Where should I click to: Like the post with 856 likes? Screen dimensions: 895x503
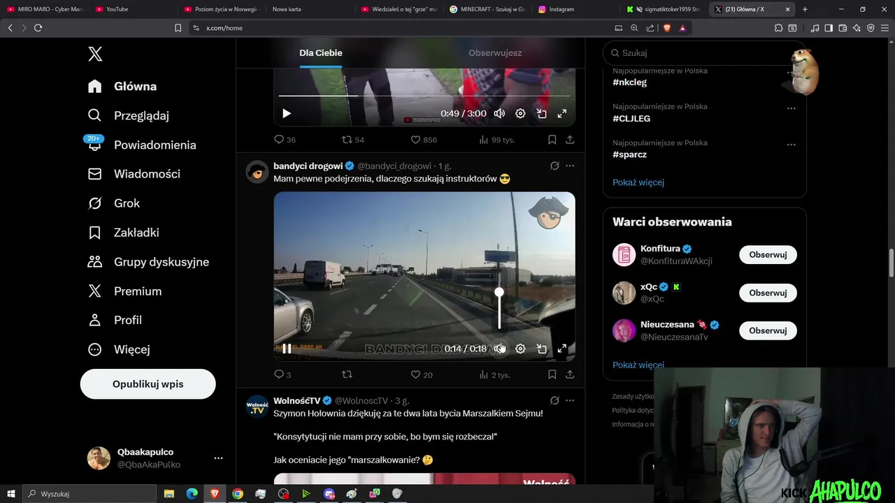point(423,140)
